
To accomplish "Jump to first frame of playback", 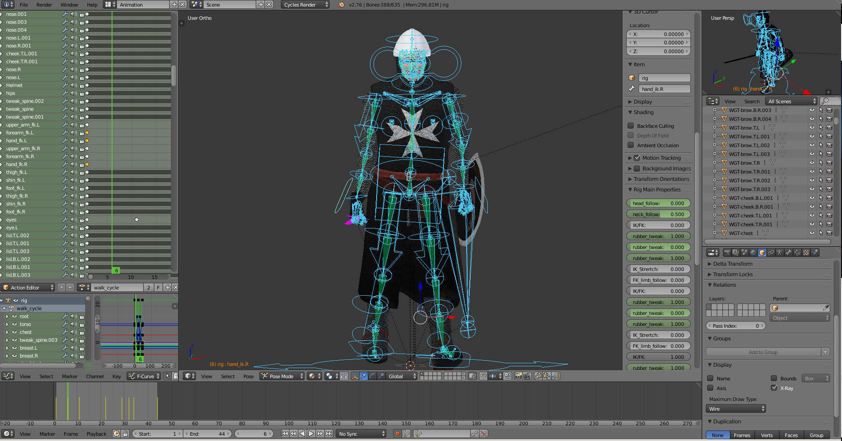I will coord(285,434).
